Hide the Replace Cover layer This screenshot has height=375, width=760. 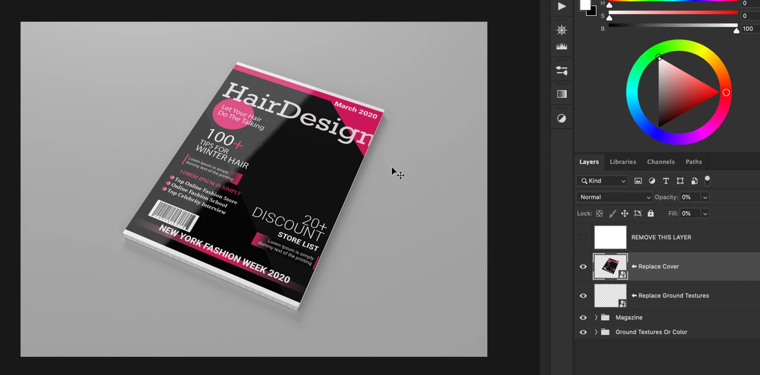tap(583, 267)
